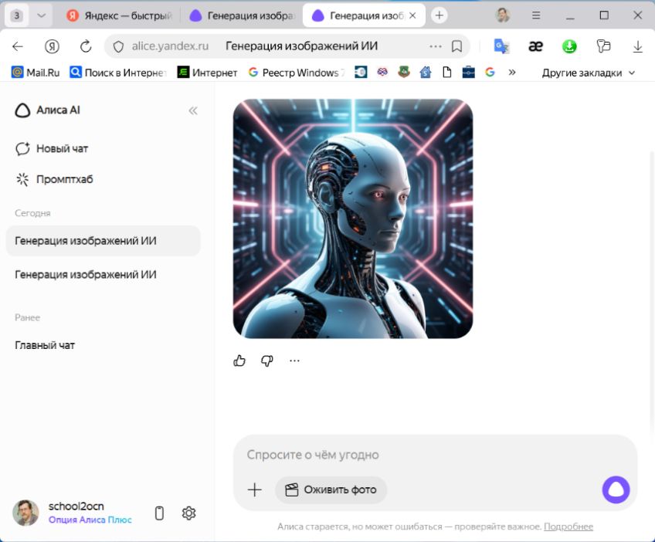Open Главный чат from history
Image resolution: width=655 pixels, height=542 pixels.
45,345
